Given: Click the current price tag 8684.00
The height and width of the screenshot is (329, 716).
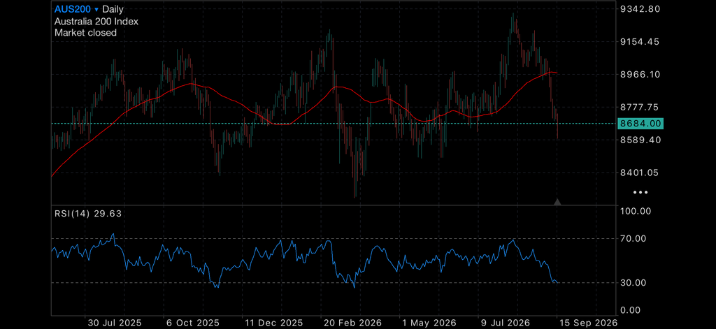Looking at the screenshot, I should pyautogui.click(x=640, y=123).
